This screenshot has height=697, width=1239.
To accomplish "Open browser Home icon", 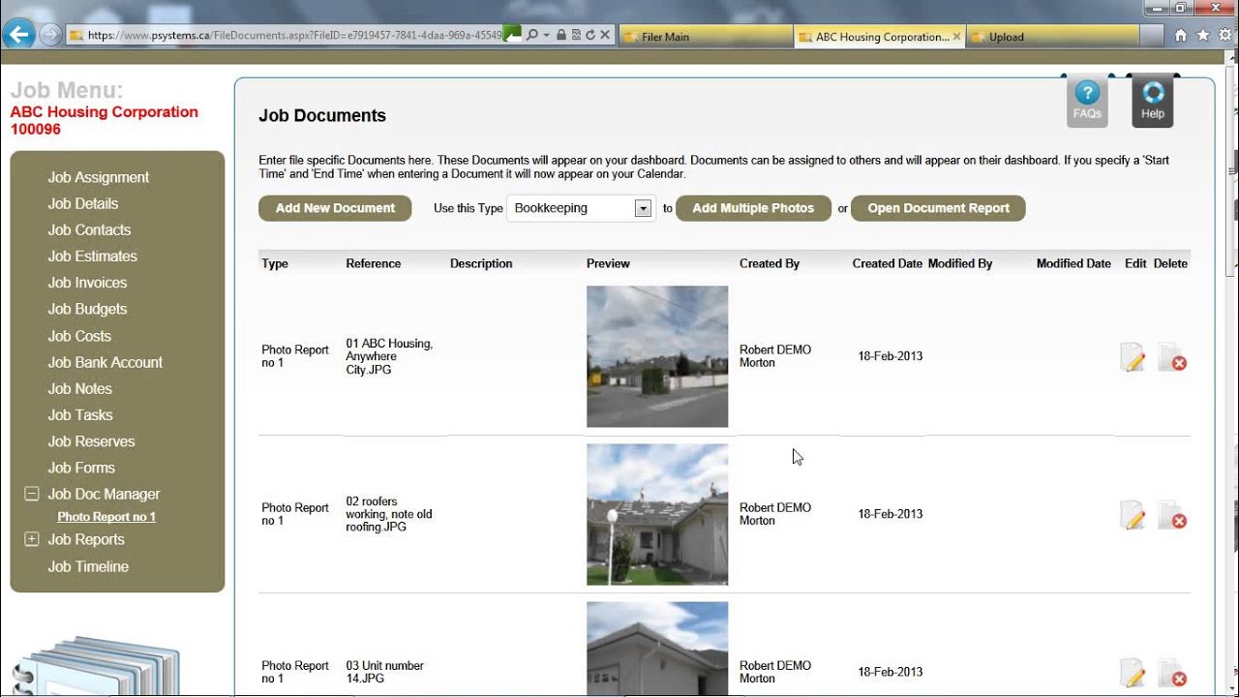I will coord(1180,36).
